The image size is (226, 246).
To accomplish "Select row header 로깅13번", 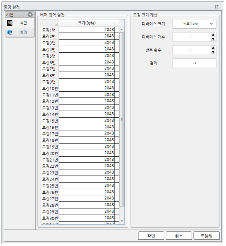I will [x=50, y=108].
